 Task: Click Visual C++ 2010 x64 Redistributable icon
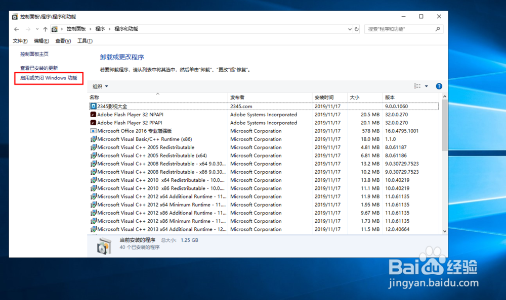93,180
